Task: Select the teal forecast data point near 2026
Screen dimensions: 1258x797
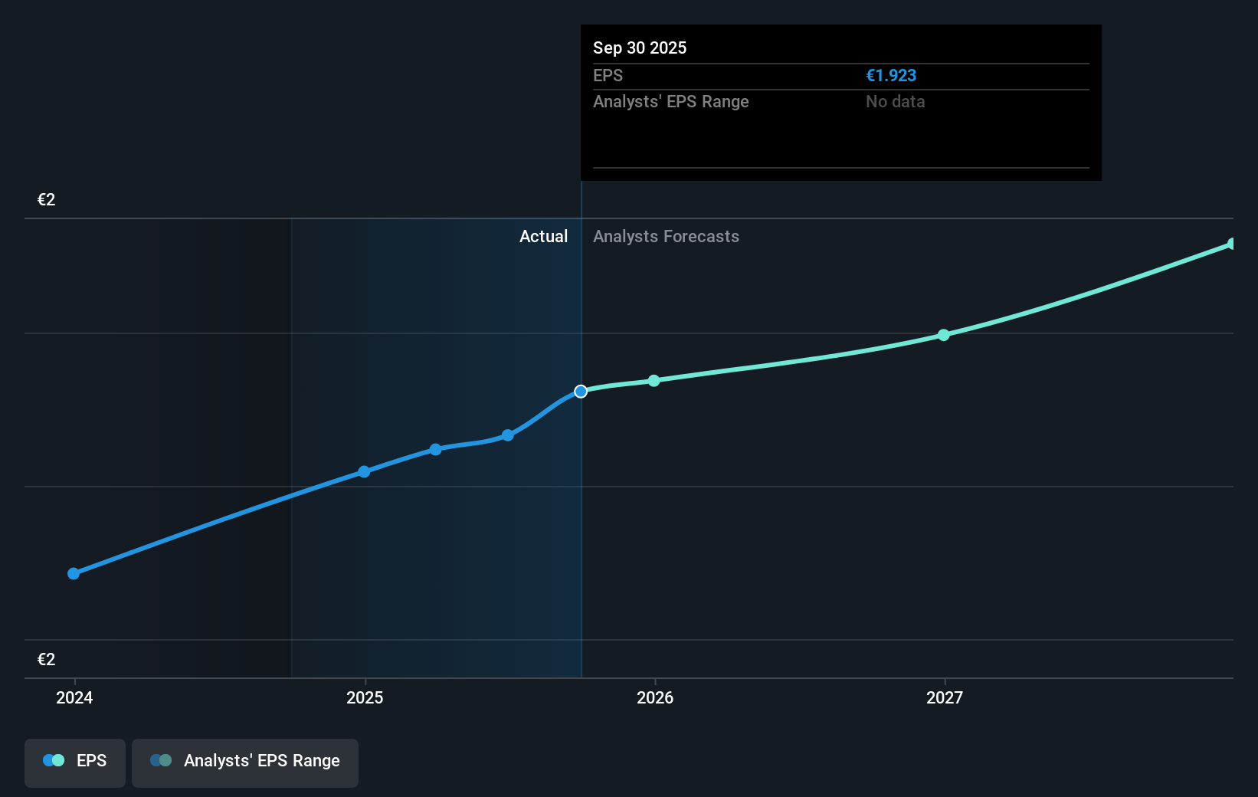Action: pyautogui.click(x=653, y=380)
